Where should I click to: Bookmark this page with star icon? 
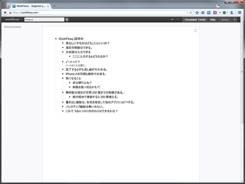(197, 13)
